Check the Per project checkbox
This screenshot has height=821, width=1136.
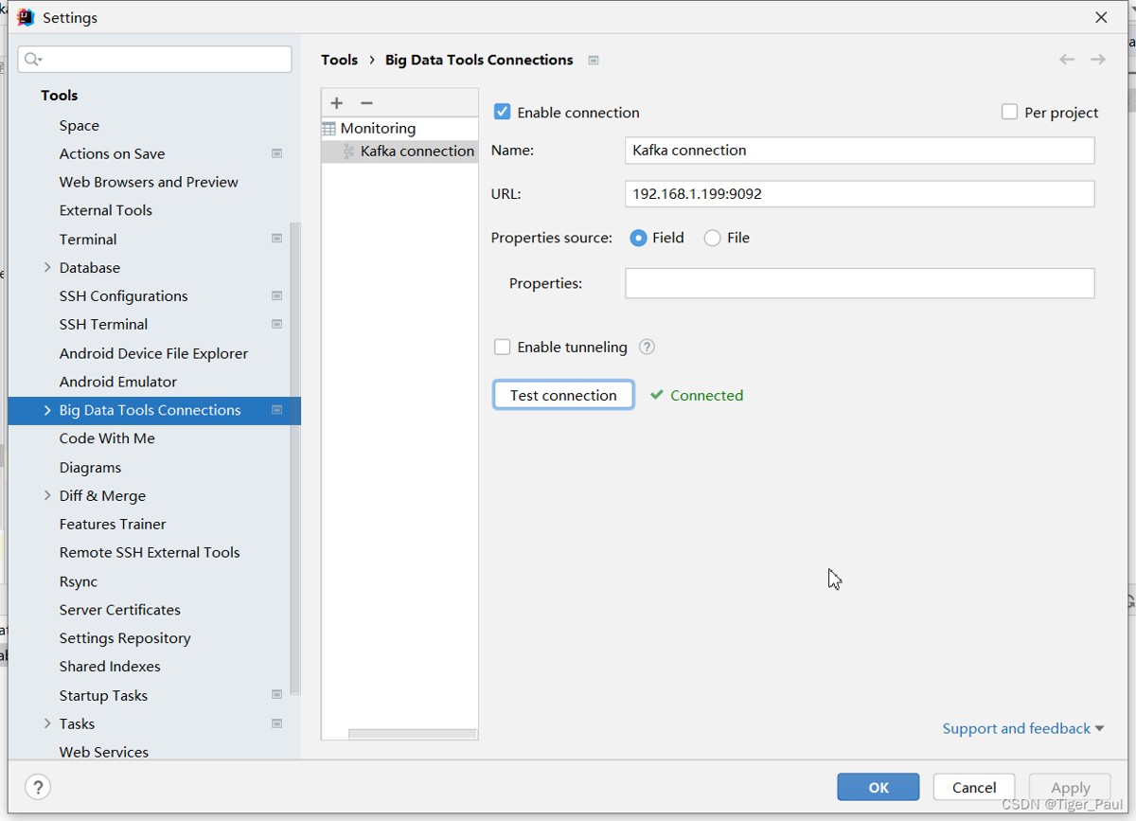(x=1009, y=112)
